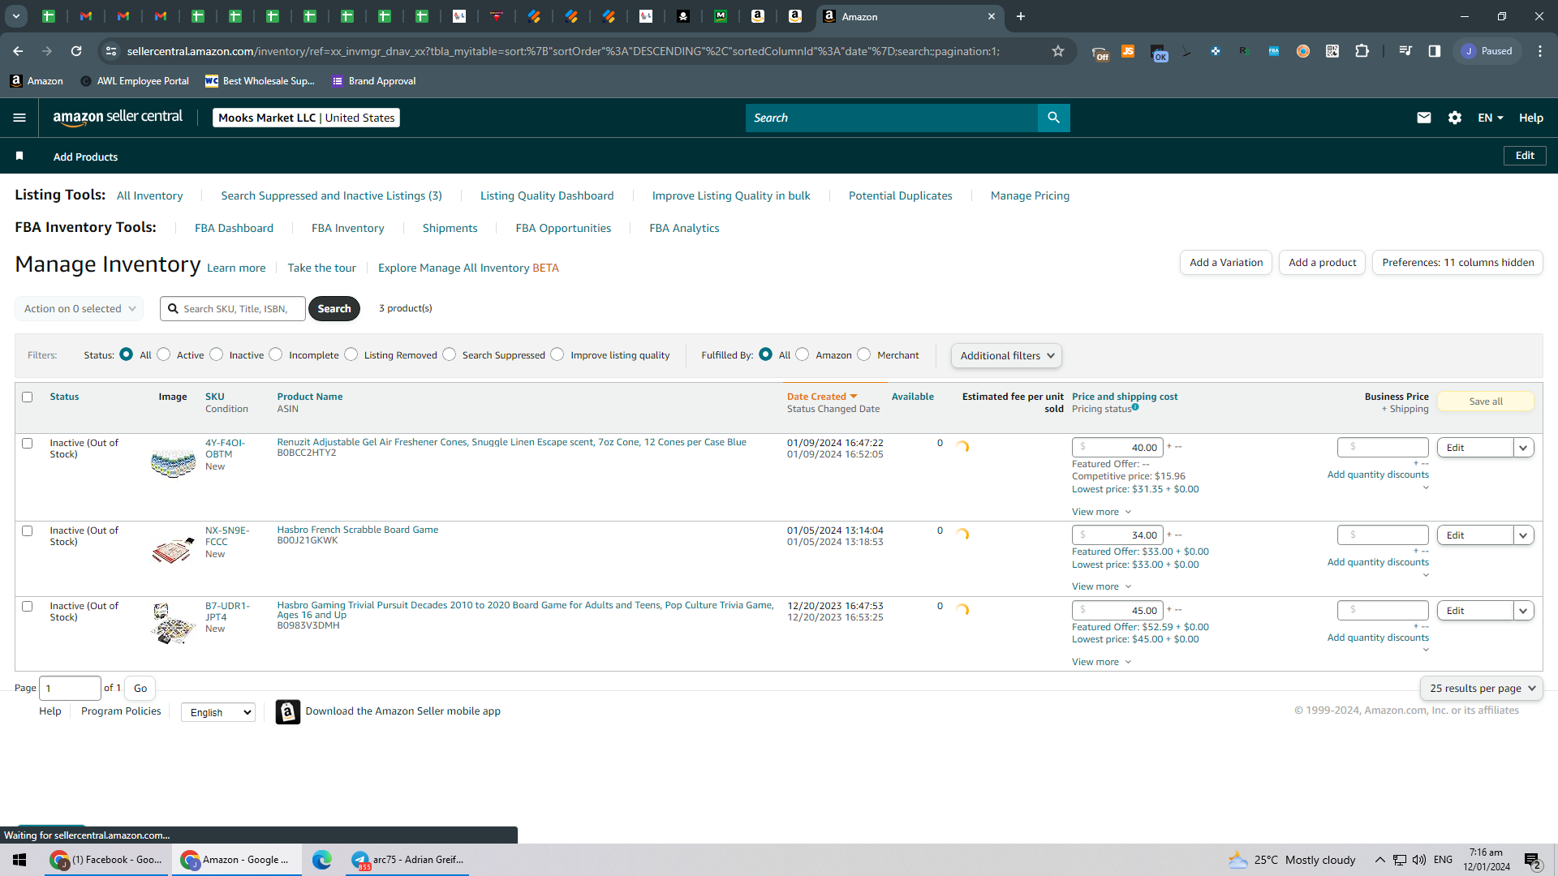Open the browser extensions puzzle icon
This screenshot has width=1558, height=876.
coord(1362,51)
